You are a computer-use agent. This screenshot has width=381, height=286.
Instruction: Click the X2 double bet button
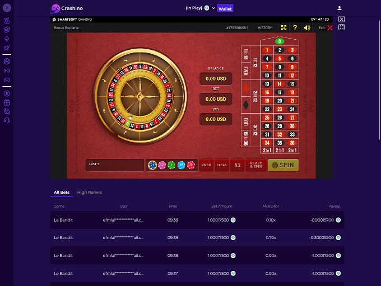coord(238,165)
